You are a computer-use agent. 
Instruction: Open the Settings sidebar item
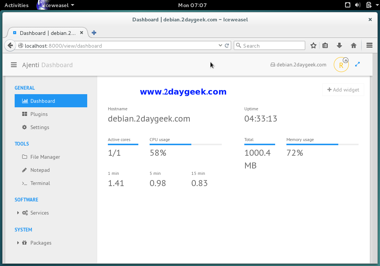(x=51, y=127)
